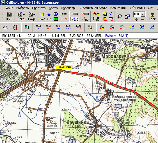Image resolution: width=158 pixels, height=143 pixels.
Task: Open the route editor hand icon
Action: (x=96, y=14)
